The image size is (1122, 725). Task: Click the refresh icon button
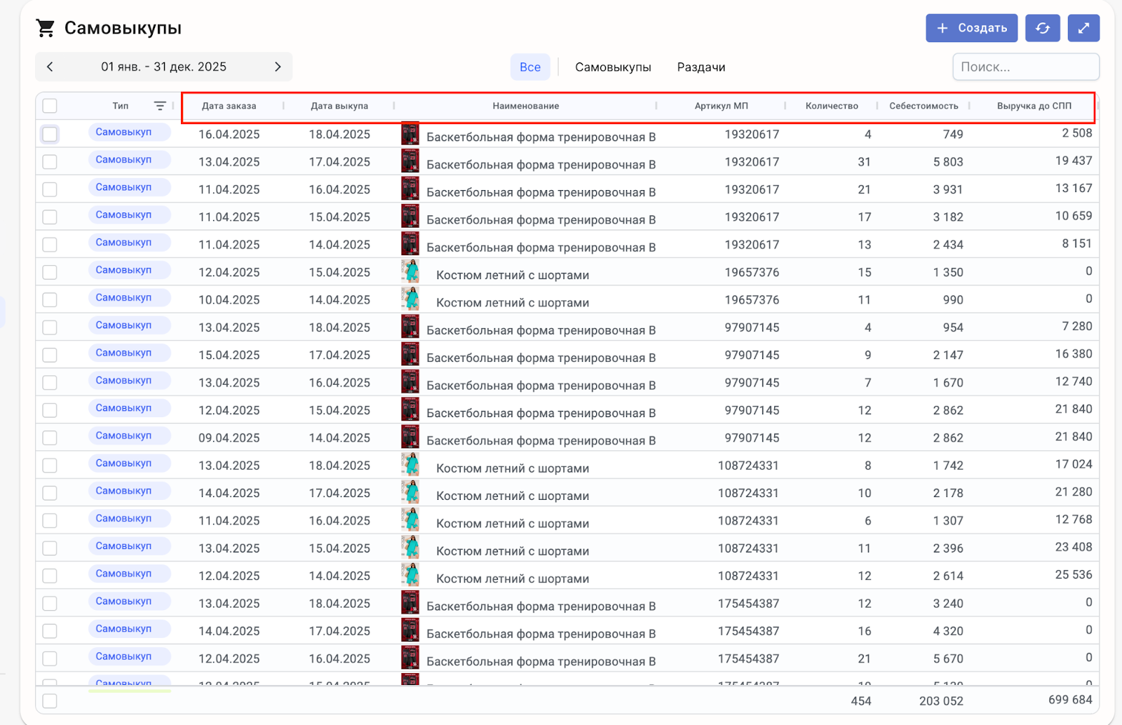click(x=1042, y=28)
